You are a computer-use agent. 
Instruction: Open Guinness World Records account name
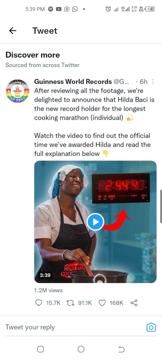click(73, 82)
